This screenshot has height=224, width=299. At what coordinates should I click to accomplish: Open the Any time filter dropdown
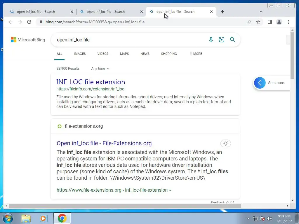click(x=100, y=68)
